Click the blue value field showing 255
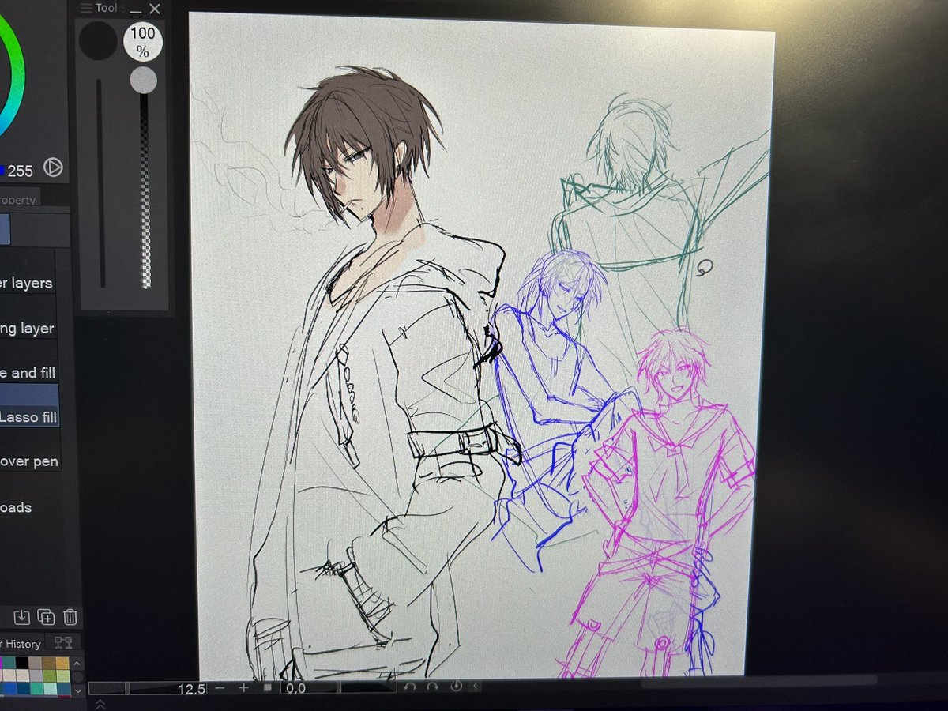 tap(20, 170)
